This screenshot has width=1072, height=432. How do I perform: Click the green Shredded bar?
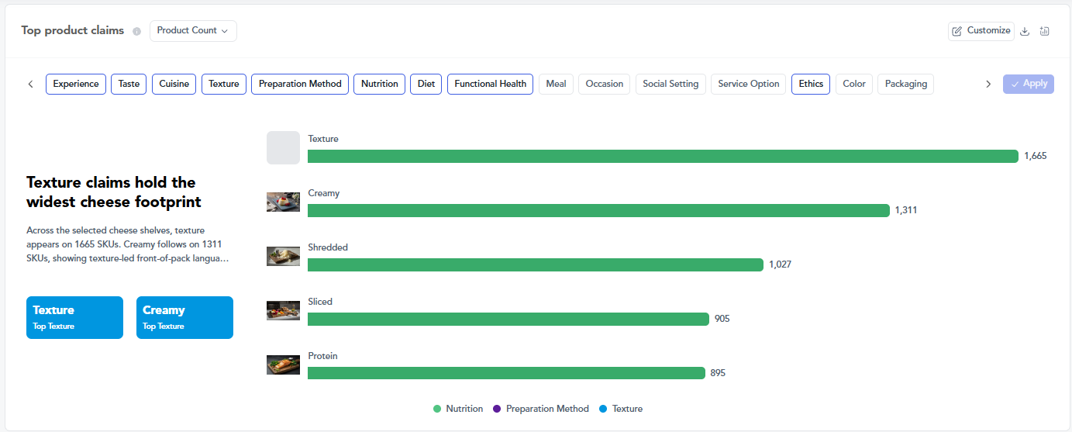coord(536,264)
